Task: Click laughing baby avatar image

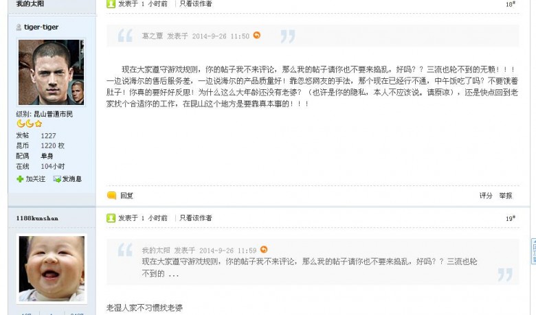Action: tap(52, 268)
